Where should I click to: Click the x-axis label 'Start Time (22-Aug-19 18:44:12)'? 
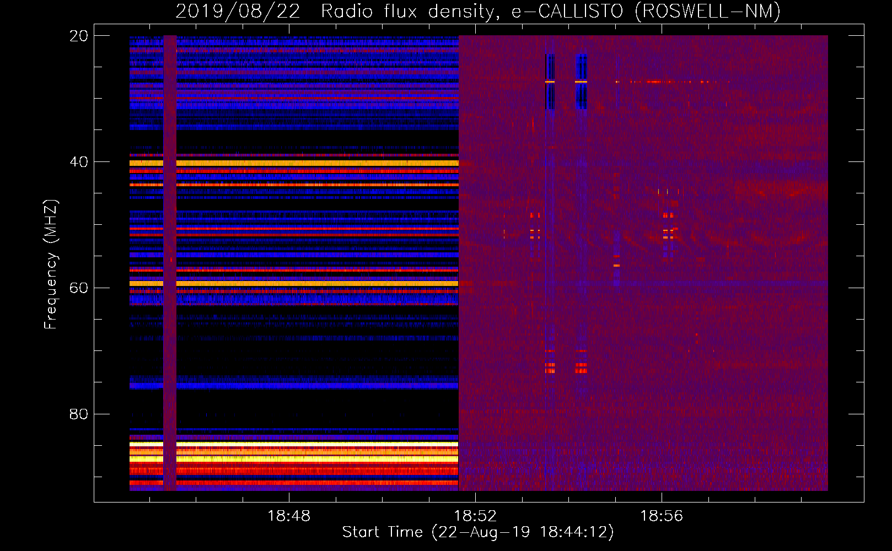[478, 532]
